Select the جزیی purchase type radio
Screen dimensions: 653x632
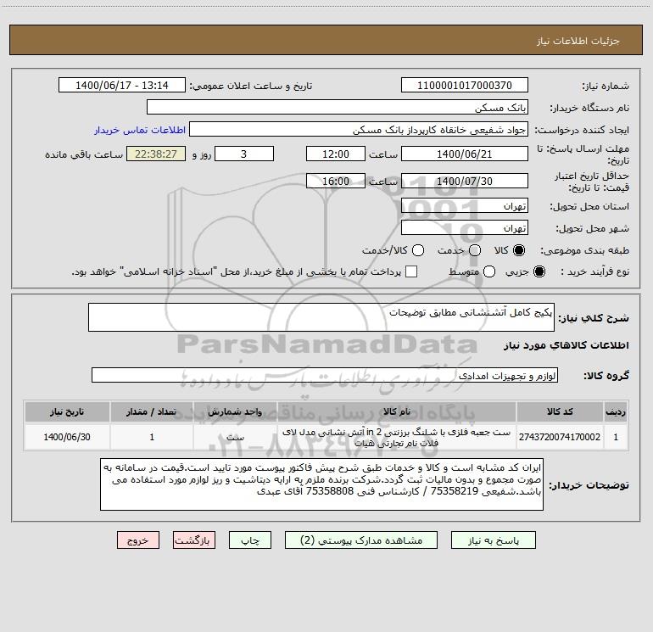pyautogui.click(x=539, y=271)
